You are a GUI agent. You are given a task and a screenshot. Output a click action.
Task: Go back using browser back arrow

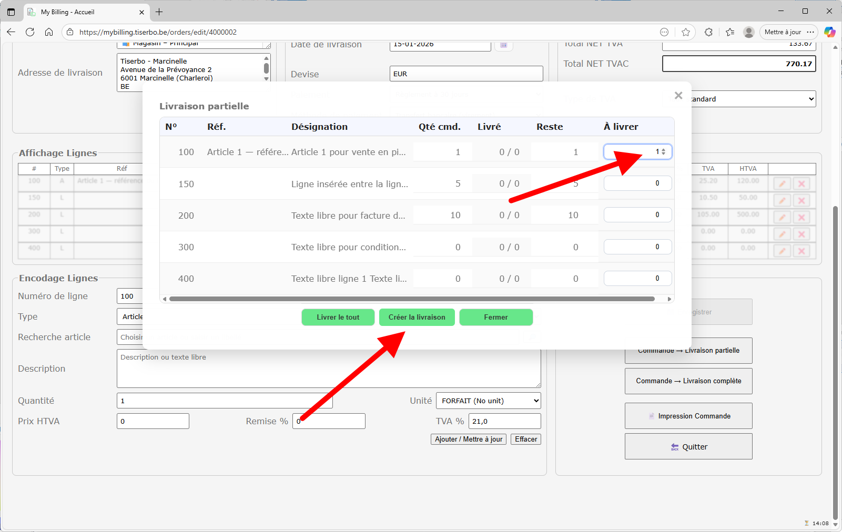(x=11, y=32)
